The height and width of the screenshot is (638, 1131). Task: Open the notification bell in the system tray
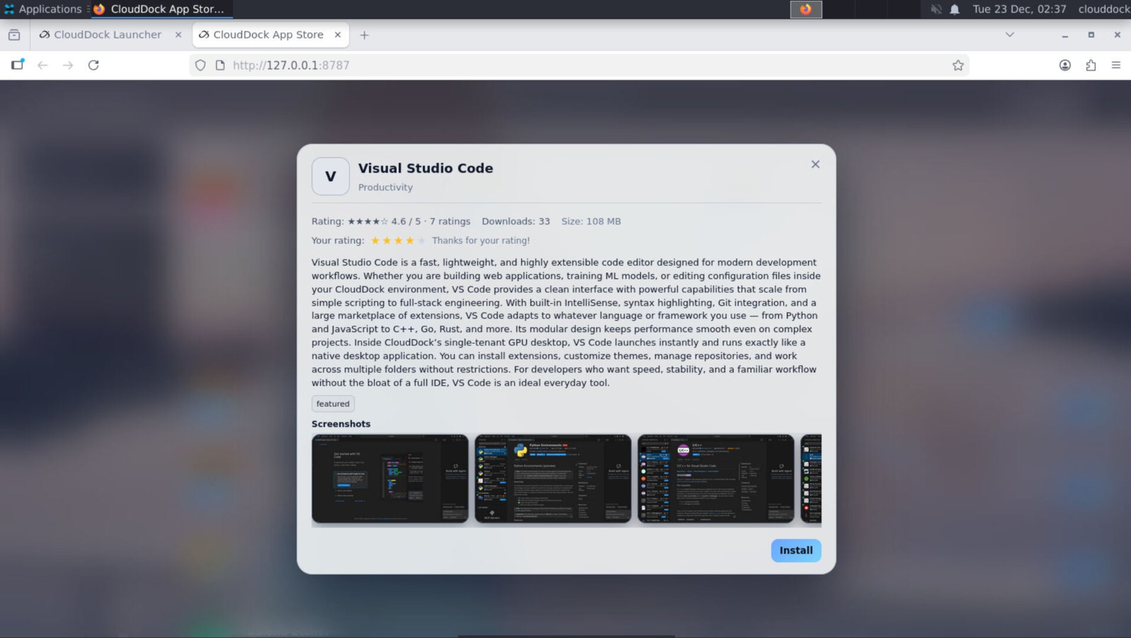(x=953, y=9)
